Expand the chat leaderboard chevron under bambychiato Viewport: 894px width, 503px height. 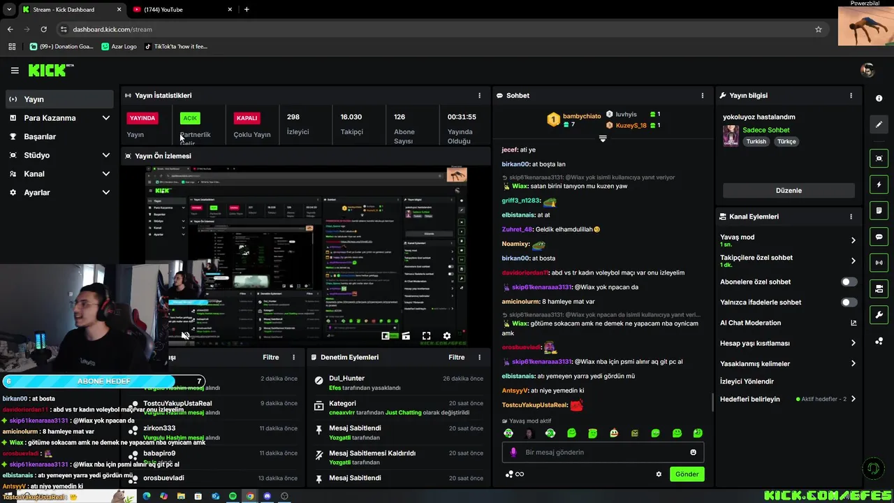(603, 139)
